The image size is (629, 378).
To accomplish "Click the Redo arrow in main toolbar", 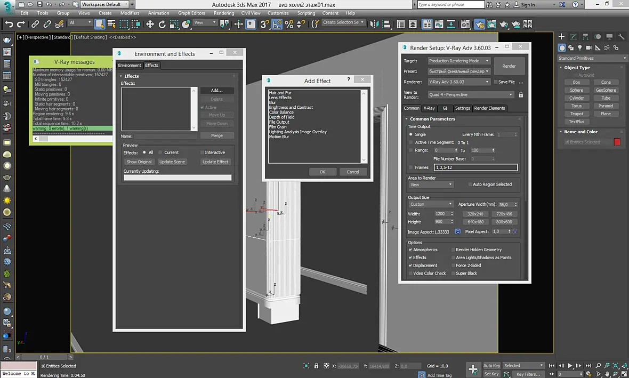I will (20, 24).
